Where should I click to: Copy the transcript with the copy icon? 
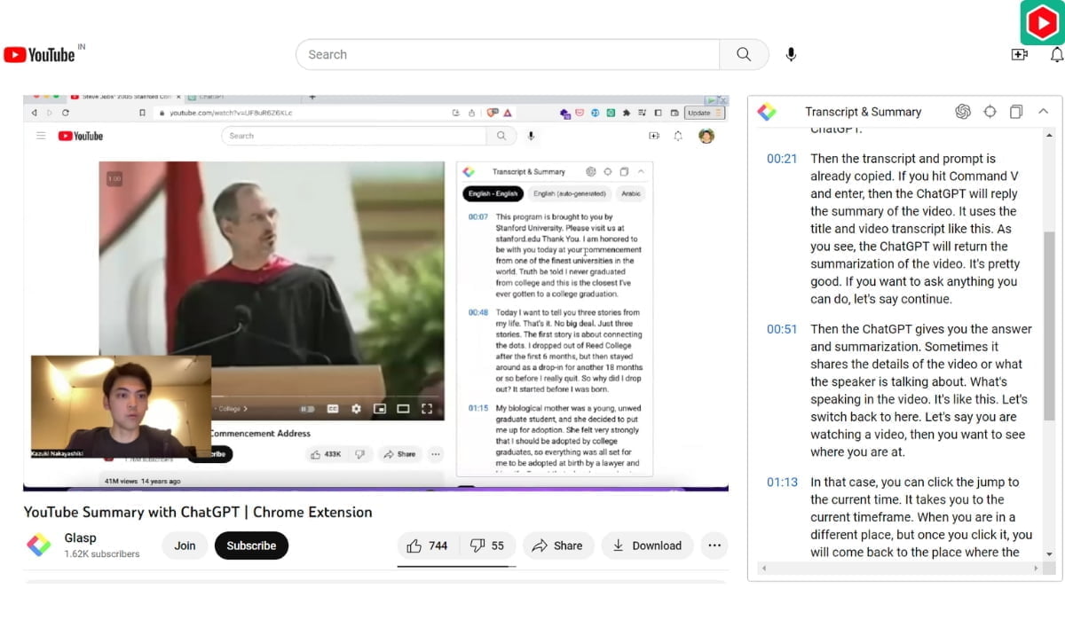tap(1015, 112)
